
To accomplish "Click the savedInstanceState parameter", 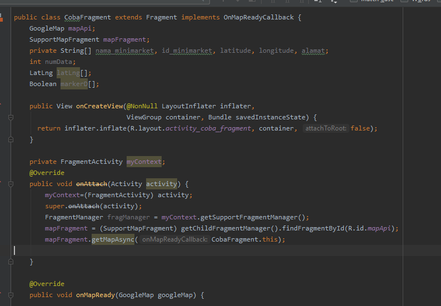I will (270, 117).
